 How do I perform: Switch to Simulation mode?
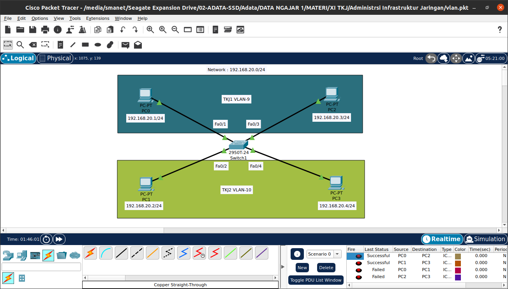point(485,239)
